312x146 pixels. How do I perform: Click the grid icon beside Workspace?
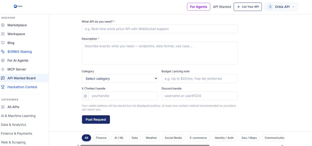(3, 34)
